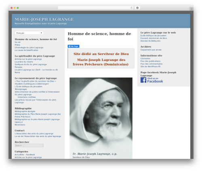The width and height of the screenshot is (202, 171).
Task: Click the browser reload icon
Action: [x=131, y=8]
